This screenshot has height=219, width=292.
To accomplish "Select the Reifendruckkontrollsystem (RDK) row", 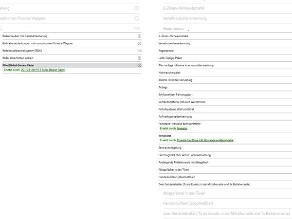I will (x=72, y=51).
